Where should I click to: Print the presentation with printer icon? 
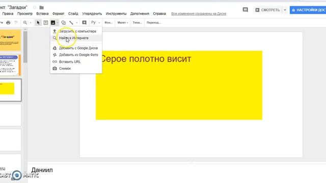8,22
